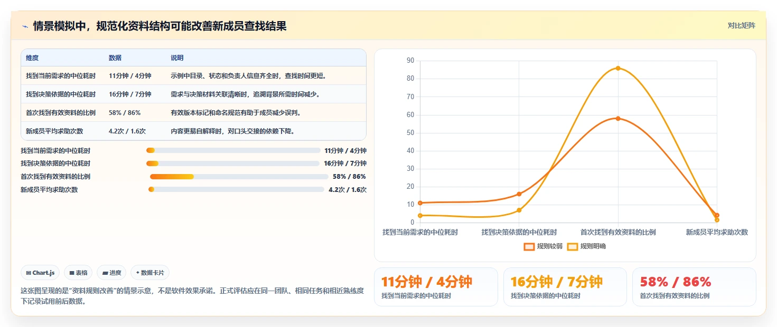Screen dimensions: 777x327
Task: Select the 数据 column header
Action: tap(115, 58)
